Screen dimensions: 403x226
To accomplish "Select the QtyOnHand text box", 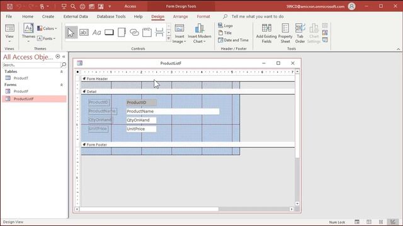I will 141,120.
